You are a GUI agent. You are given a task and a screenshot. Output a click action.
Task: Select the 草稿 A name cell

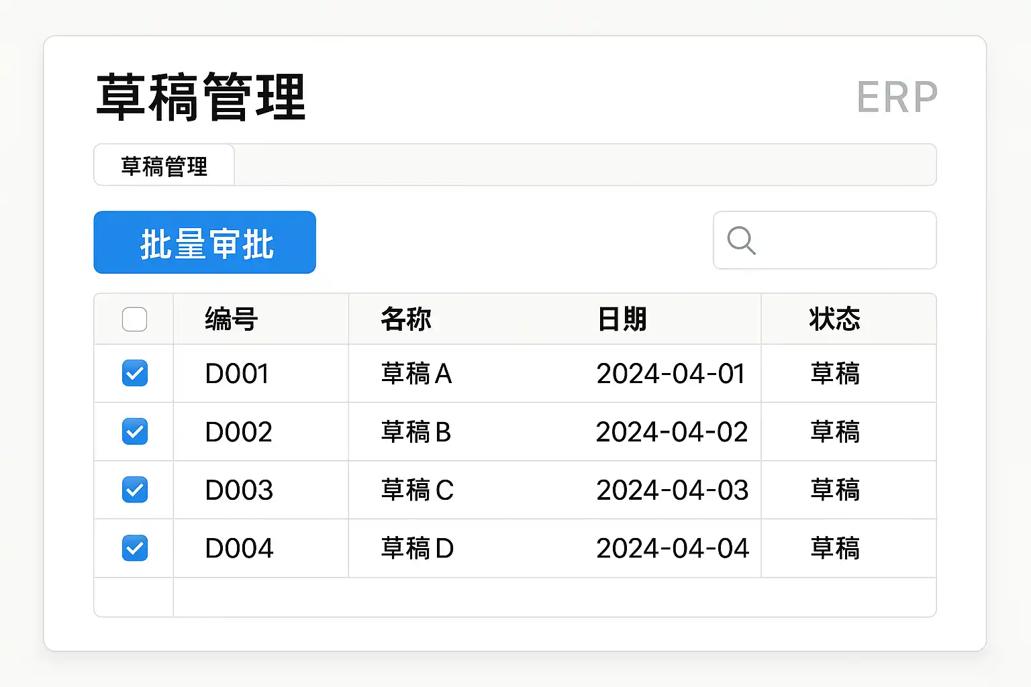(416, 374)
